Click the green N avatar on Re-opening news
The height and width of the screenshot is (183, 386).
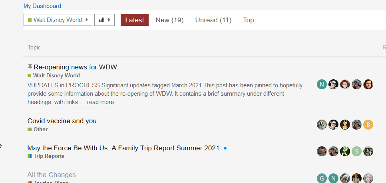click(322, 84)
